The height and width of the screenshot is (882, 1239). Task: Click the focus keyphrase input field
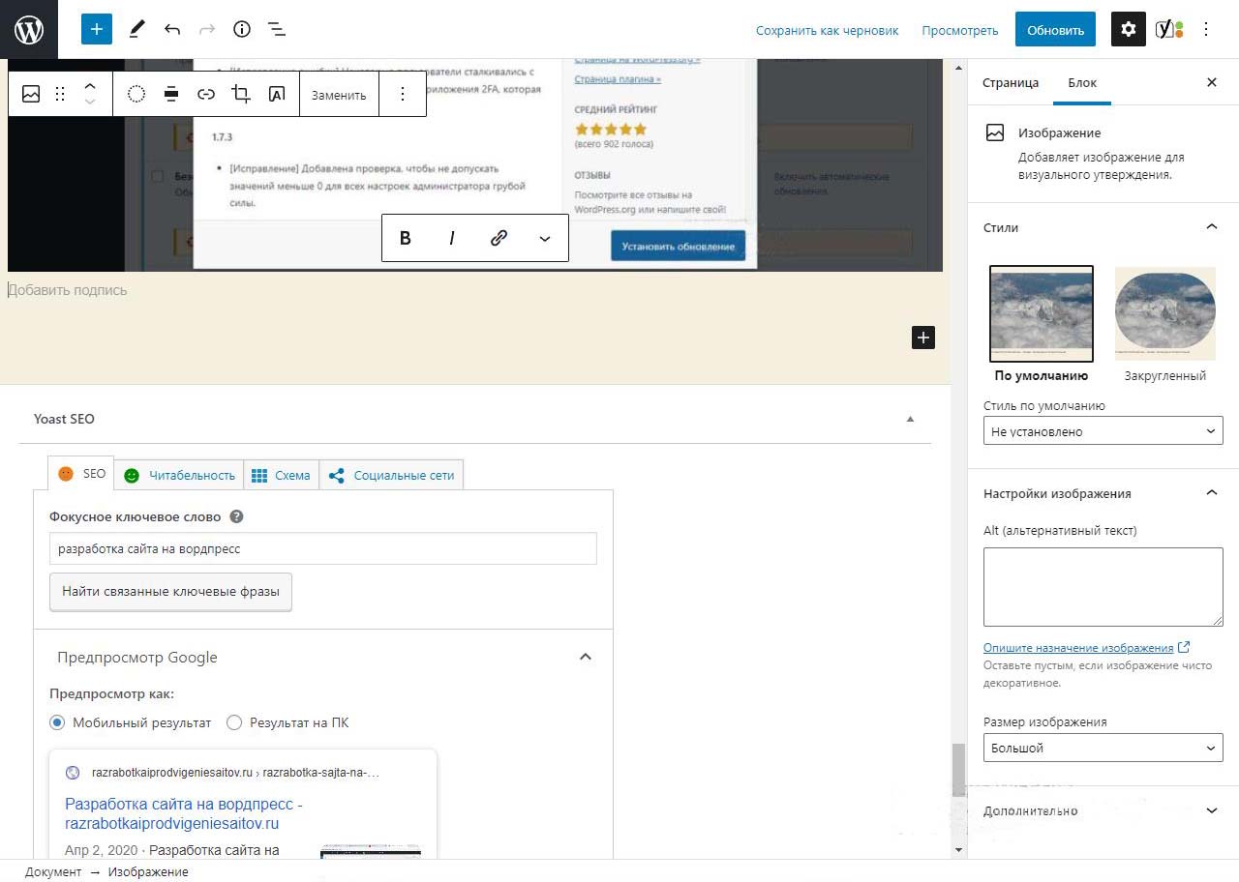coord(322,548)
